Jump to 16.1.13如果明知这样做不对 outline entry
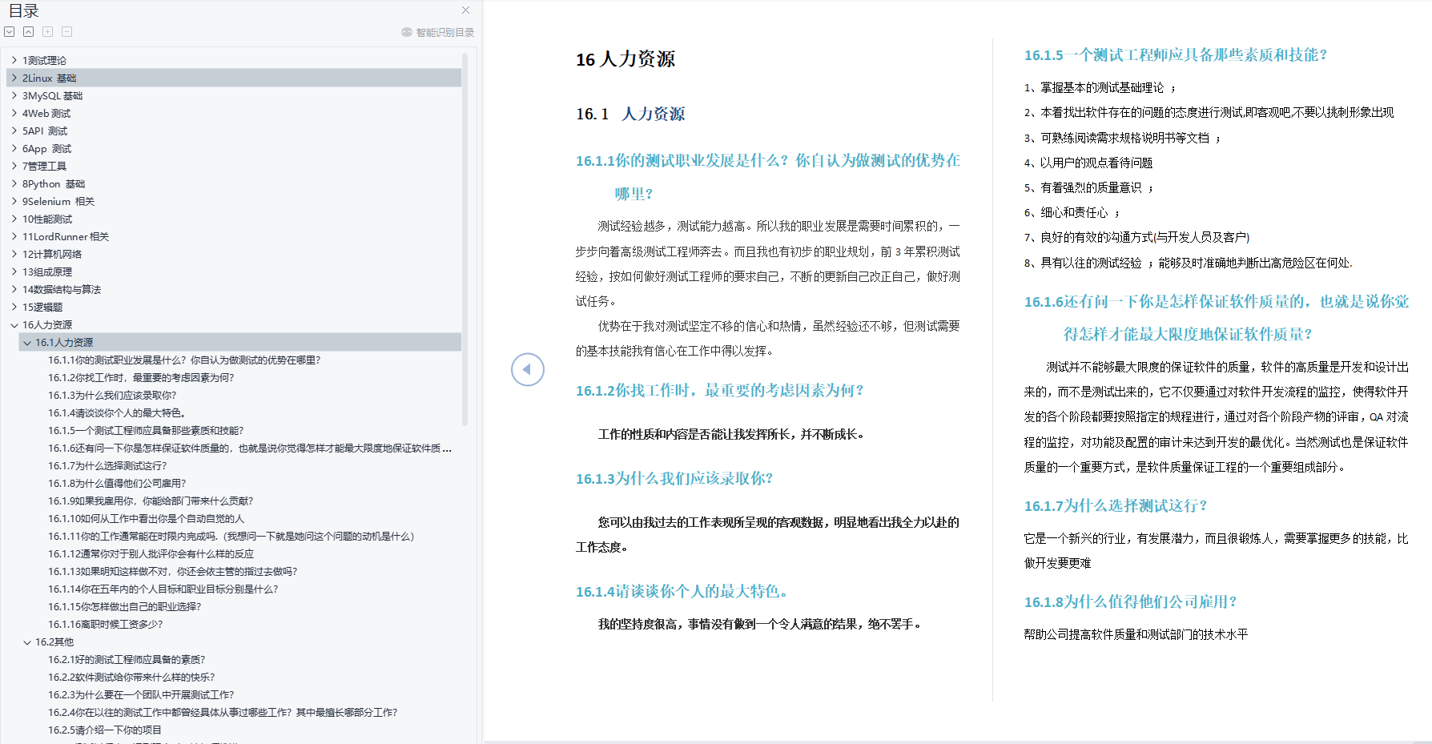This screenshot has width=1432, height=744. click(x=173, y=572)
